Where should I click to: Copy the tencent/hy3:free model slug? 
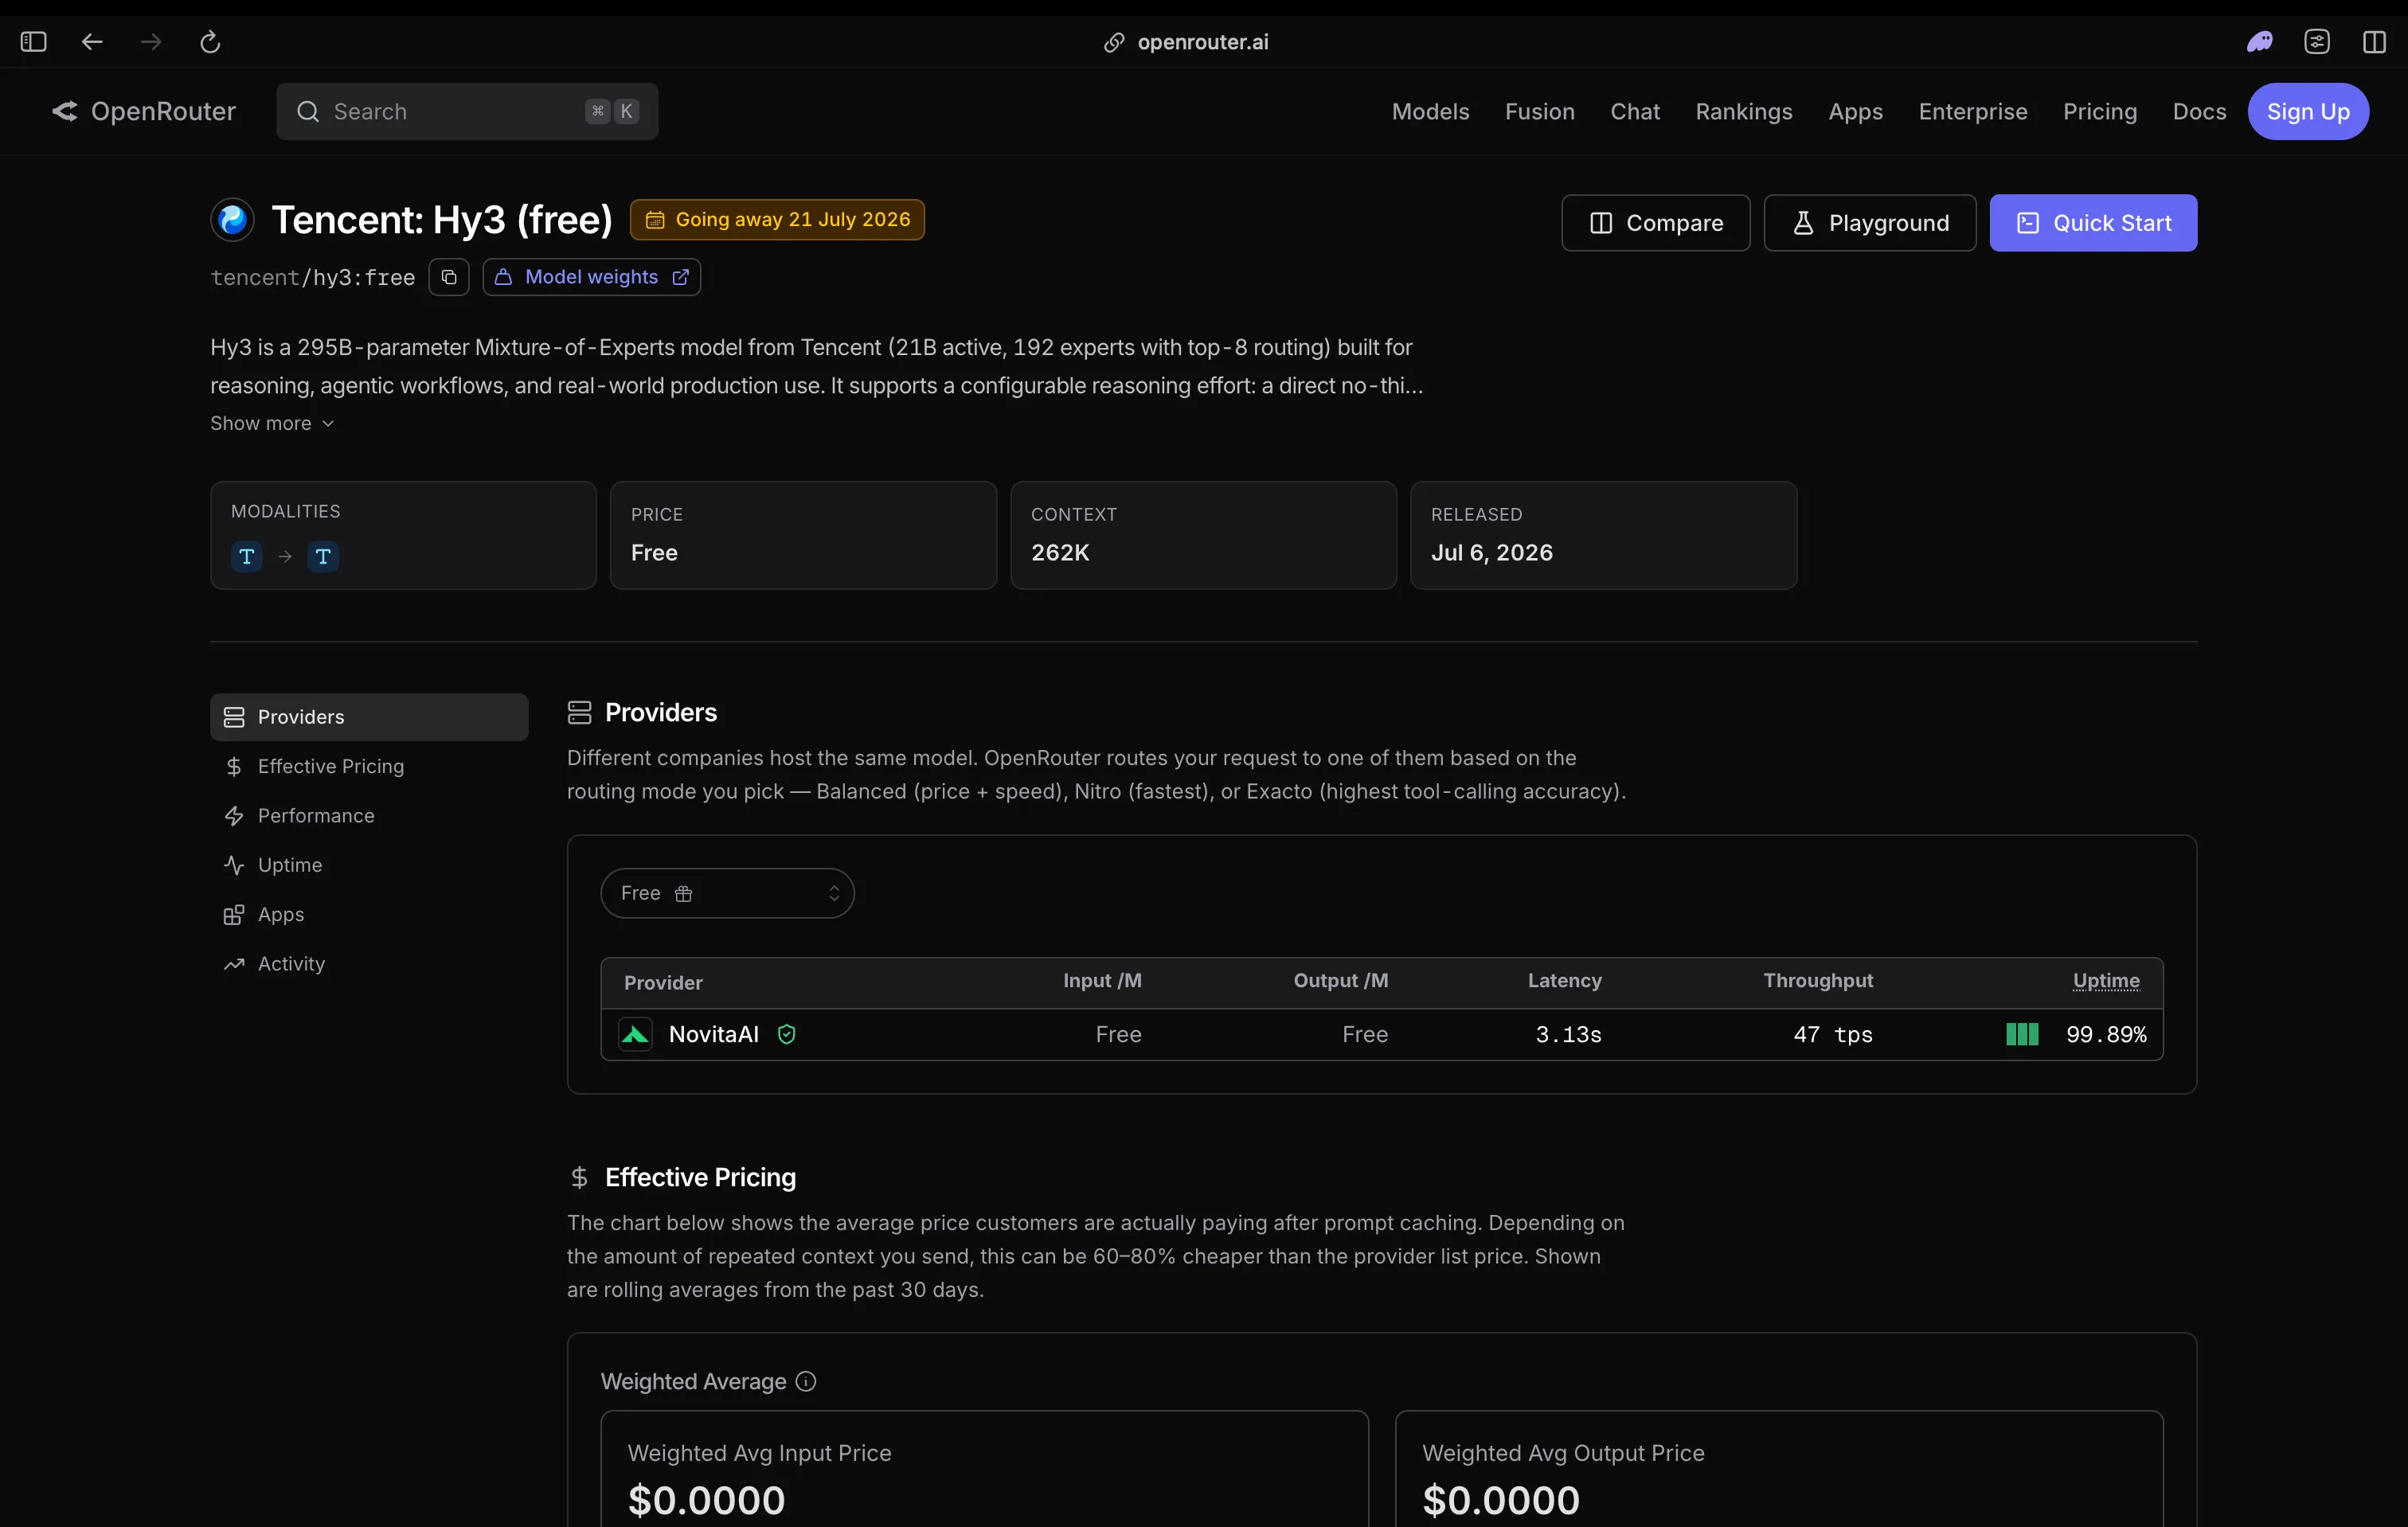point(449,277)
